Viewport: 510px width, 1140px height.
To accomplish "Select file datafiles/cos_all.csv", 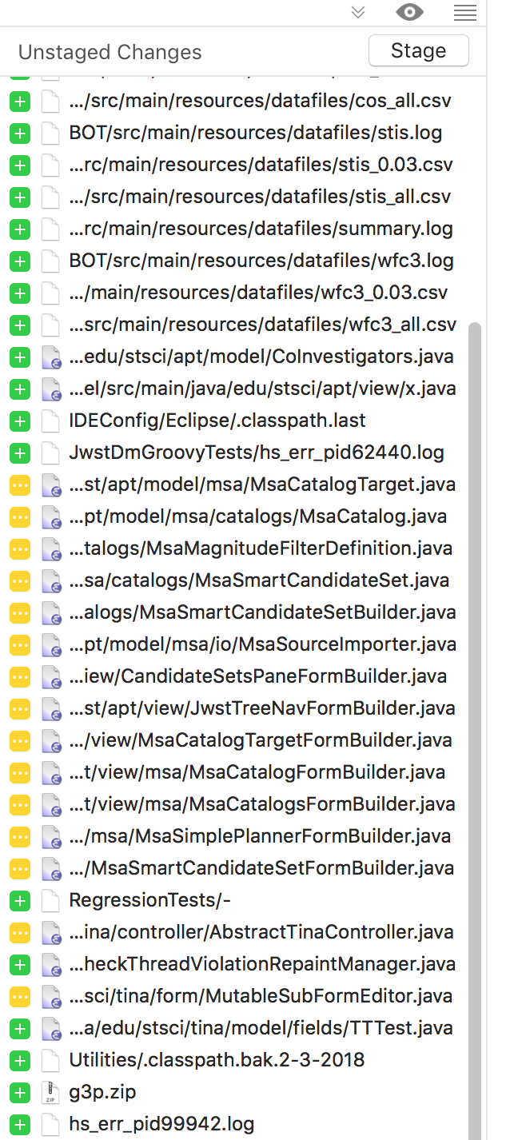I will point(260,102).
